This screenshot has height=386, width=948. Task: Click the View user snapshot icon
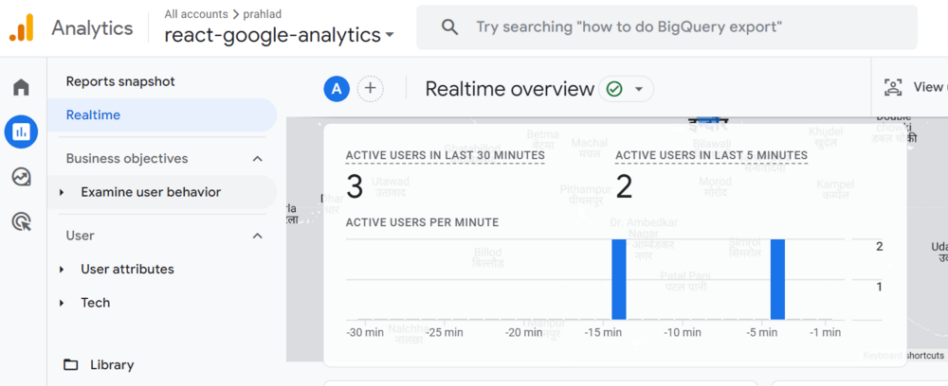(893, 88)
